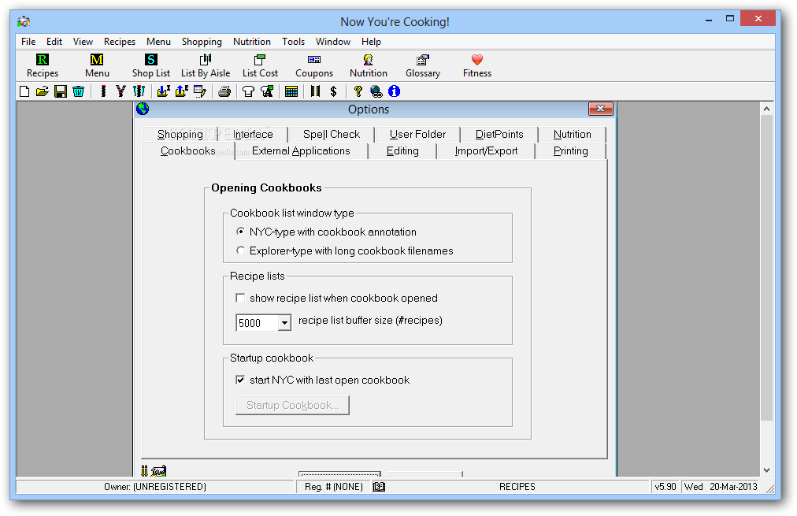The height and width of the screenshot is (516, 797).
Task: Open the Recipes toolbar button
Action: click(43, 66)
